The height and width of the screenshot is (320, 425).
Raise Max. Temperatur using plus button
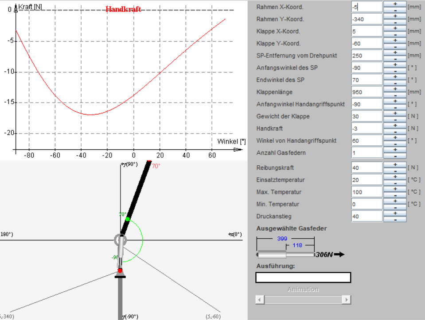[394, 189]
